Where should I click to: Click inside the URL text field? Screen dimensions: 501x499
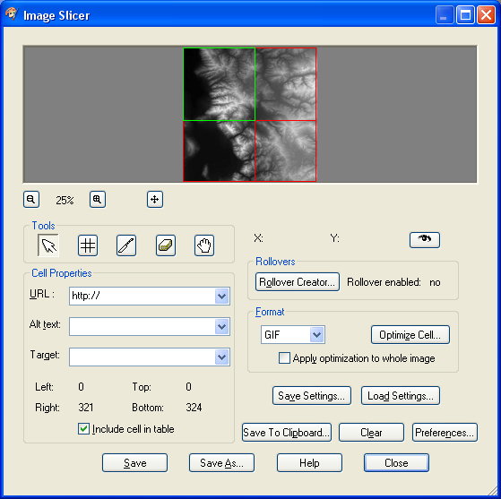coord(143,297)
